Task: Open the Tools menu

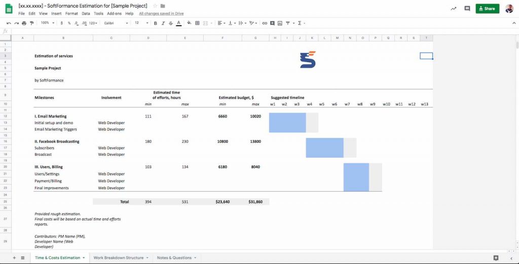Action: 98,14
